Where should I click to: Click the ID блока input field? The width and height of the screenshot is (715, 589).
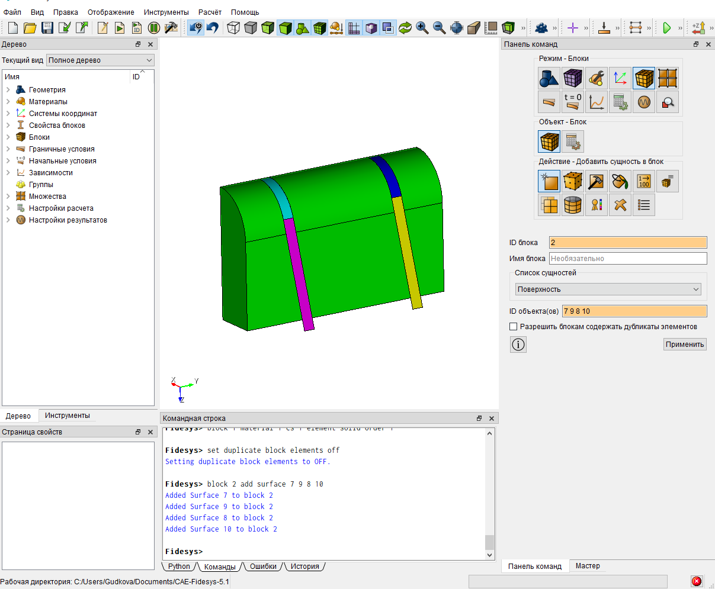point(628,243)
